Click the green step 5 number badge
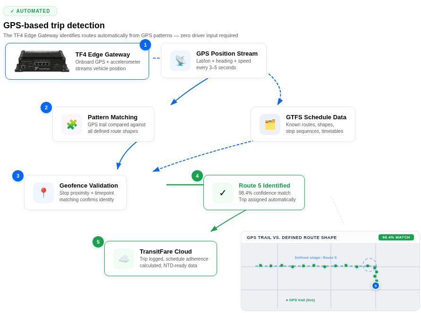Screen dimensions: 421x313 [98, 242]
